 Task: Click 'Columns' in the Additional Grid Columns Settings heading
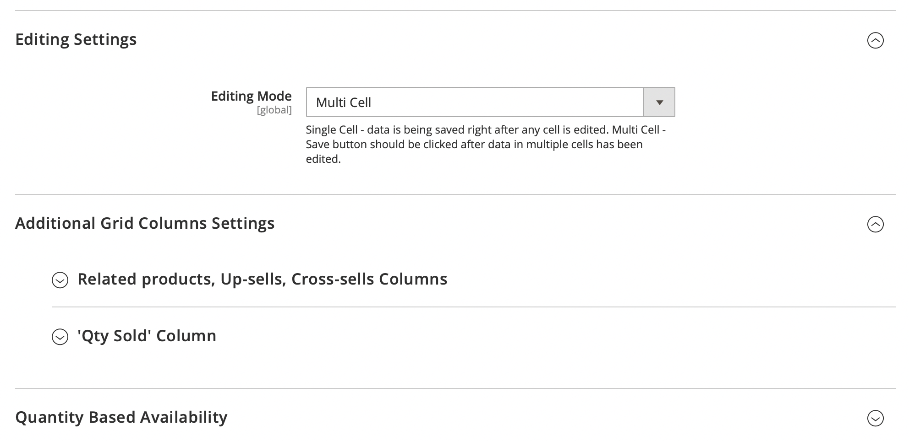coord(172,223)
